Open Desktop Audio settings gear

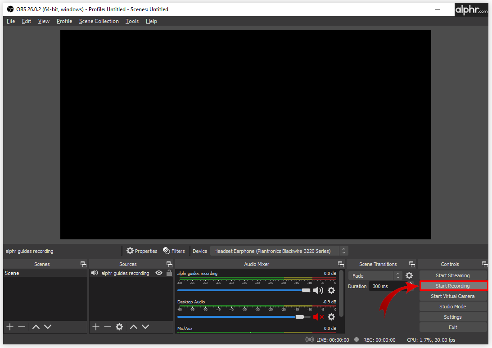point(331,317)
